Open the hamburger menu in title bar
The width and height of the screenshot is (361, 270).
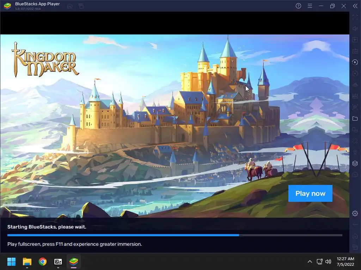tap(310, 6)
